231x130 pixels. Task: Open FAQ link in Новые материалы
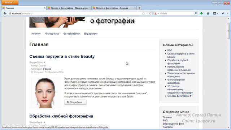pyautogui.click(x=170, y=51)
